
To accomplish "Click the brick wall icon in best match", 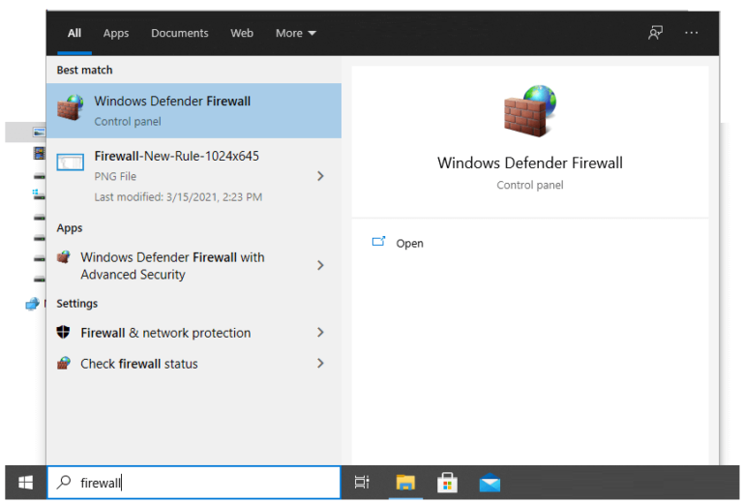I will pyautogui.click(x=70, y=107).
